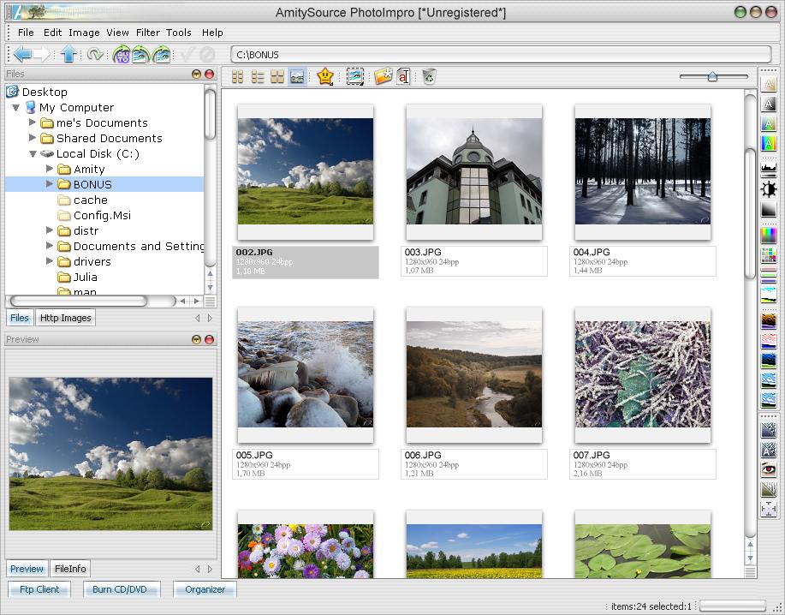Select the picture thumbnails view mode
This screenshot has width=785, height=615.
click(297, 76)
